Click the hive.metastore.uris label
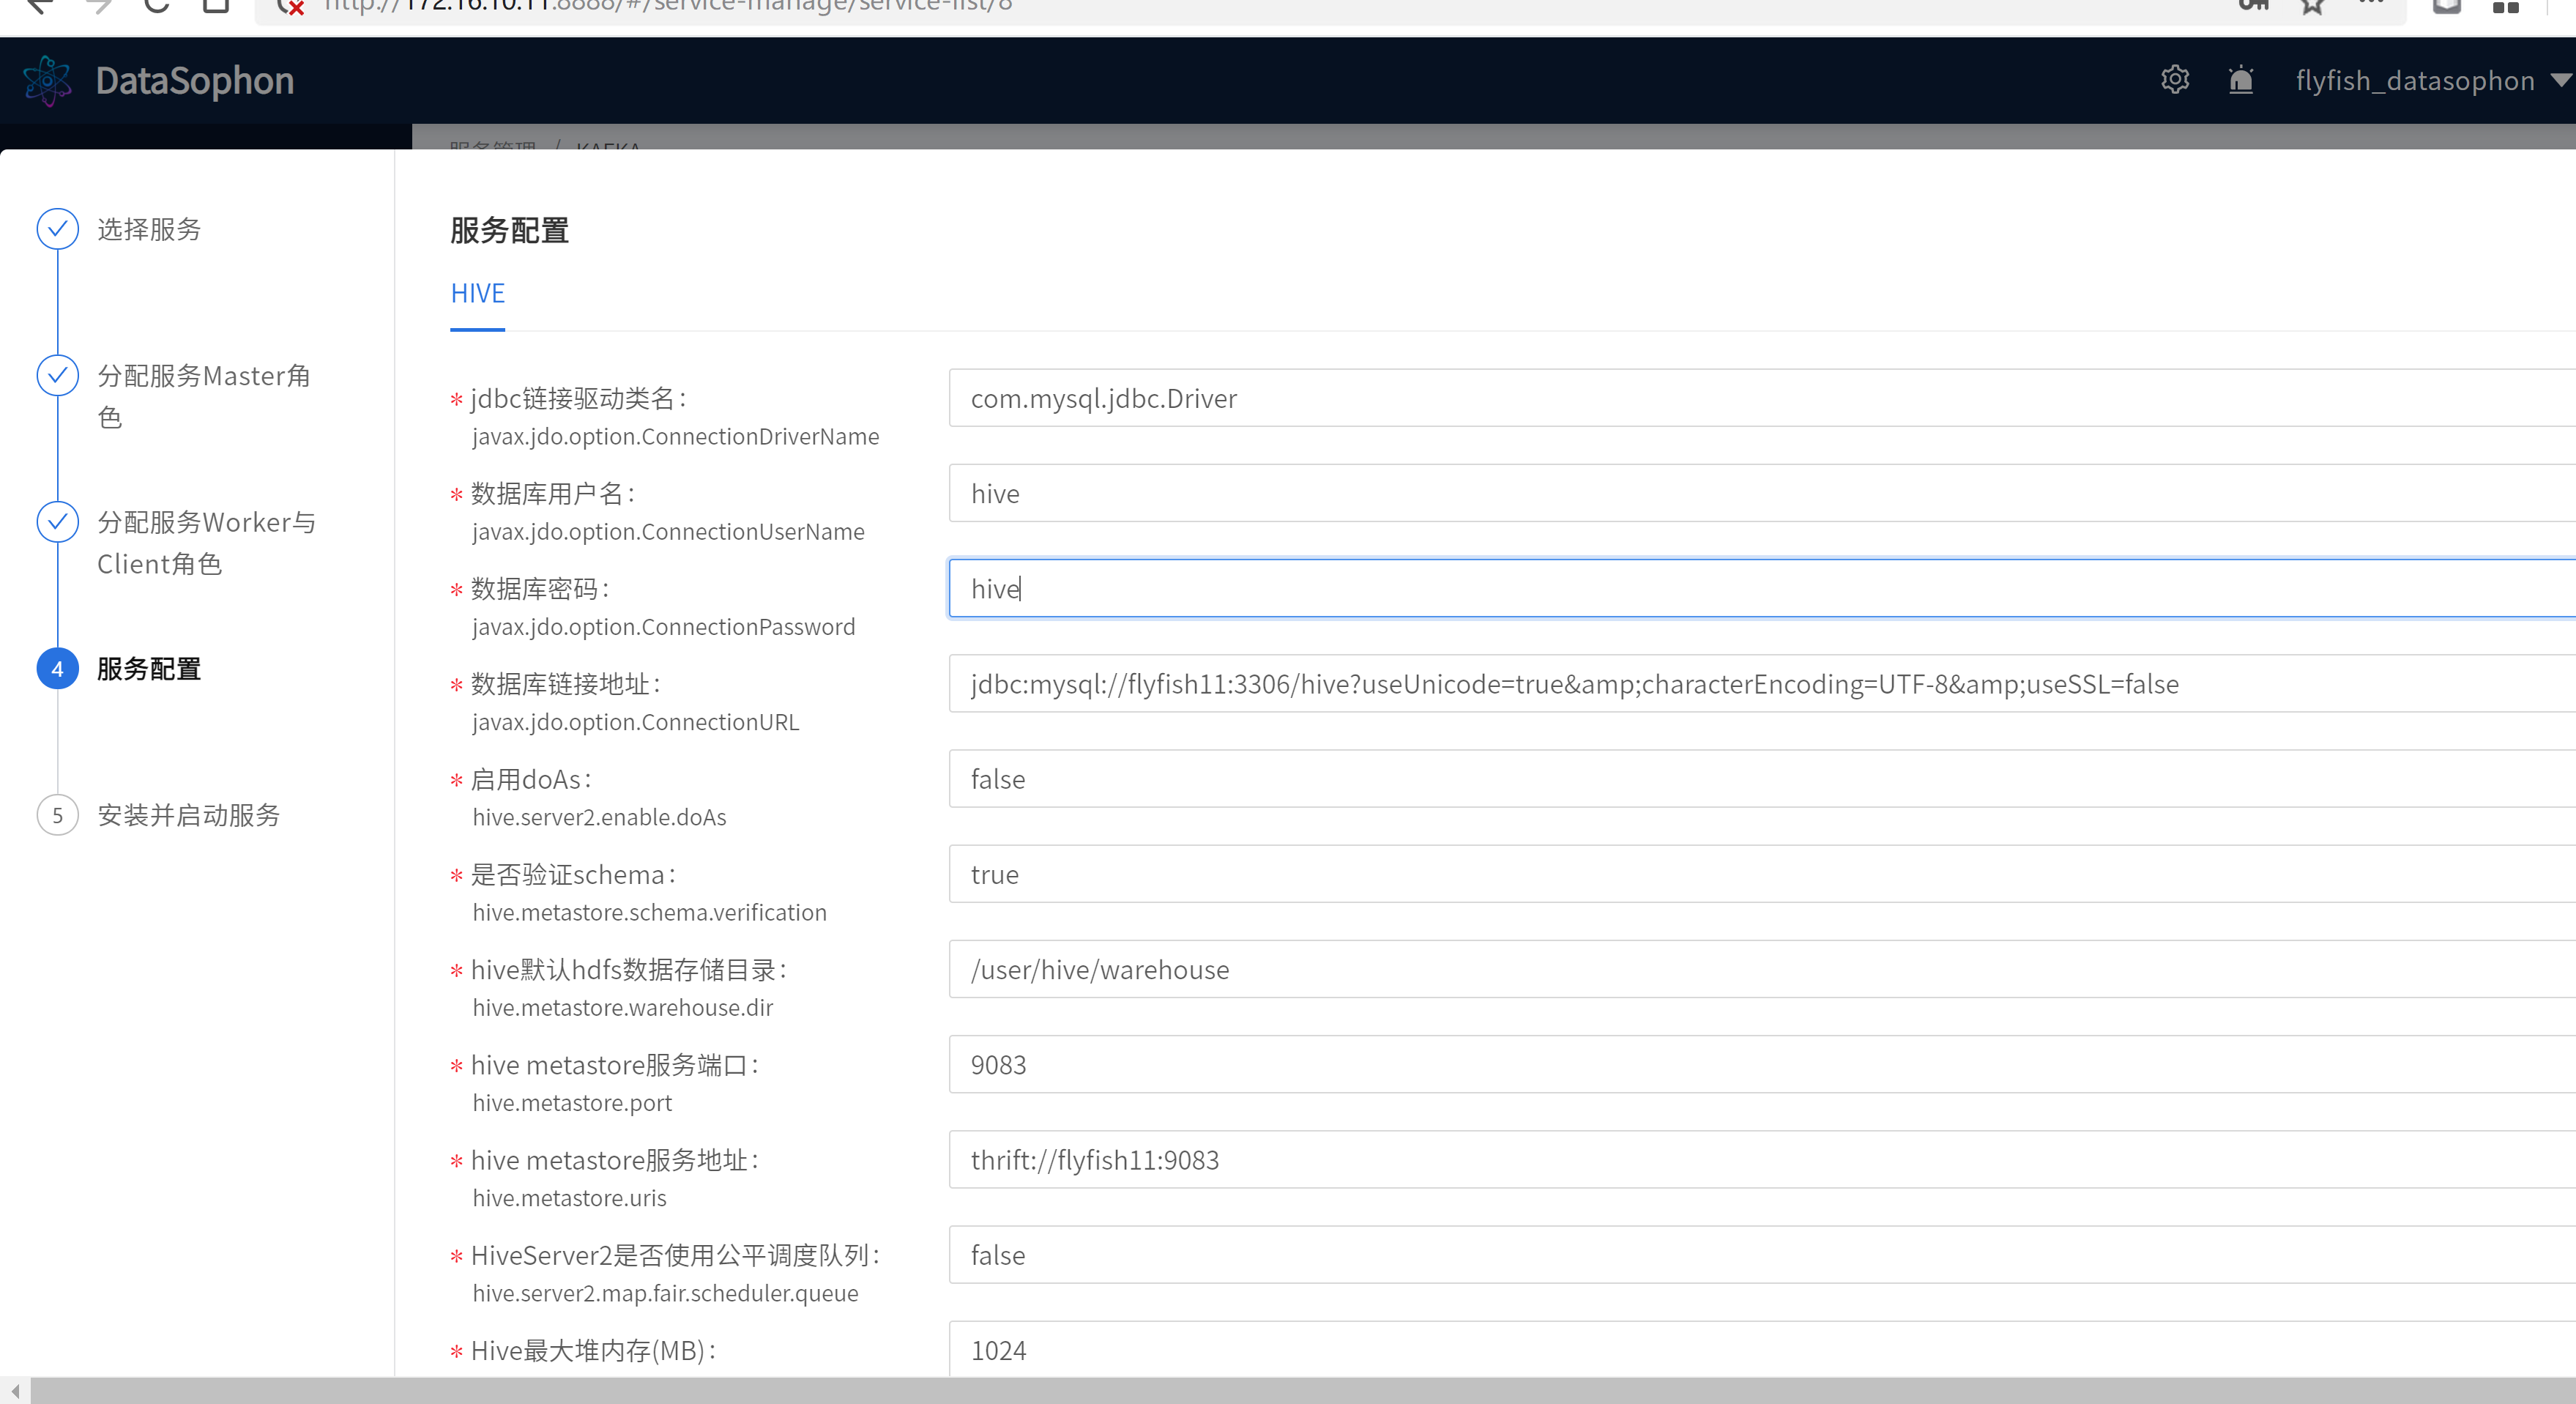This screenshot has height=1404, width=2576. 570,1198
